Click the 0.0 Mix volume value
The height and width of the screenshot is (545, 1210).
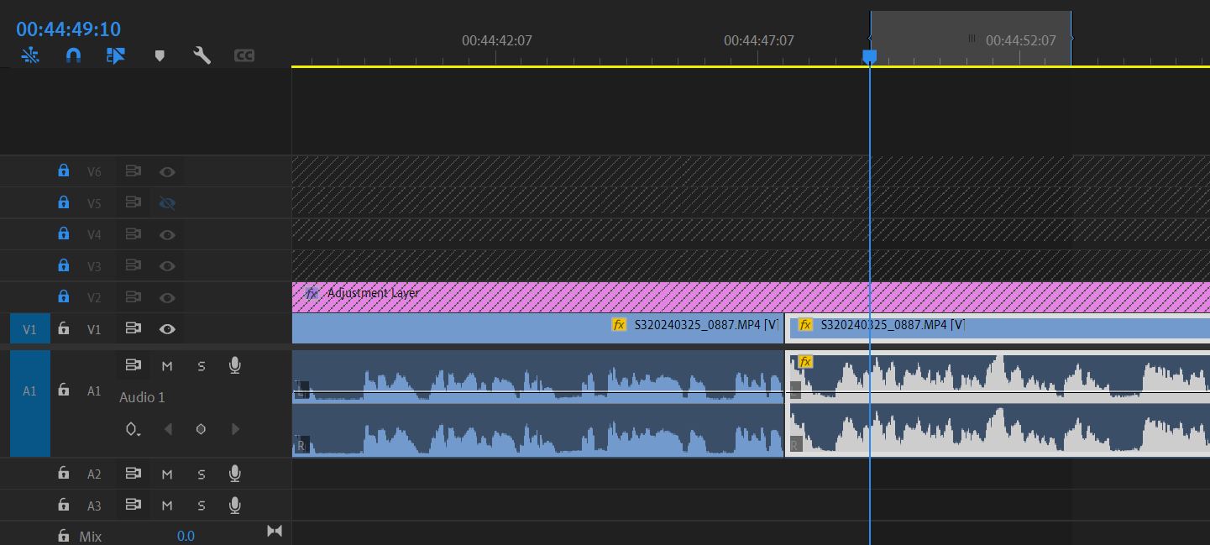(186, 535)
